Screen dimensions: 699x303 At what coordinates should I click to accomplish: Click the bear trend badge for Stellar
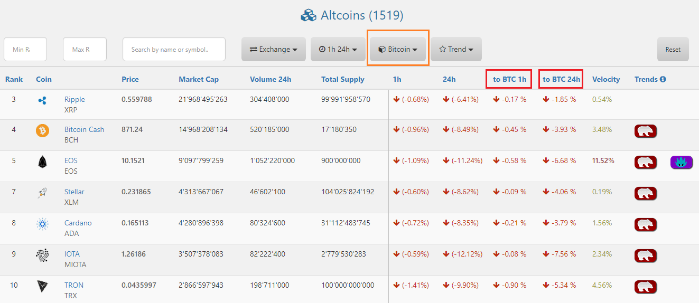(x=645, y=193)
